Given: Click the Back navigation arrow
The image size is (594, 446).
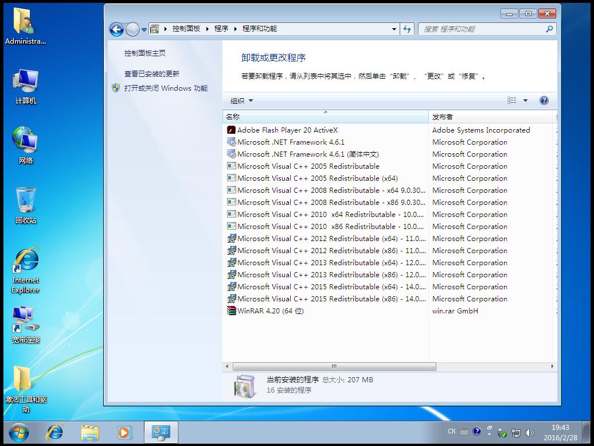Looking at the screenshot, I should point(116,29).
